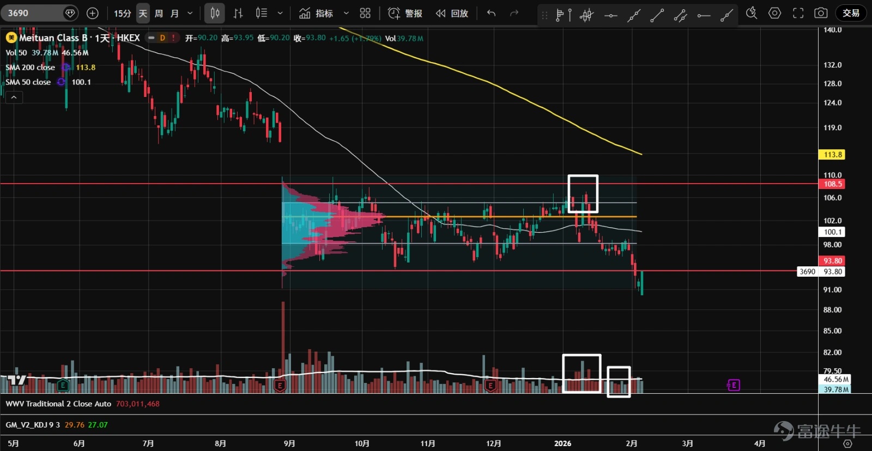
Task: Click the SMA 50 refresh status icon
Action: click(62, 82)
